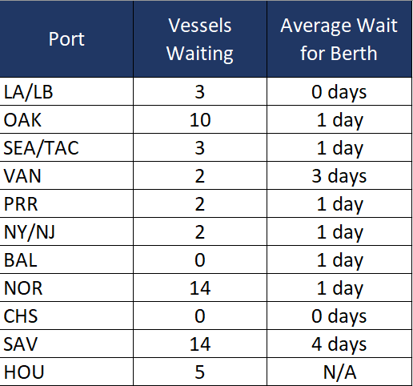Click the NY/NJ port cell
Screen dimensions: 413x386
point(66,231)
